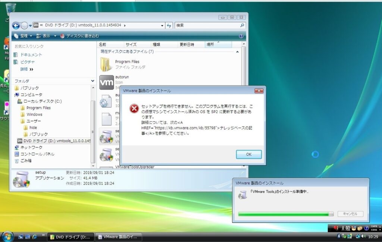Switch to VMware 製品のイ... taskbar button
Image resolution: width=382 pixels, height=242 pixels.
(118, 237)
